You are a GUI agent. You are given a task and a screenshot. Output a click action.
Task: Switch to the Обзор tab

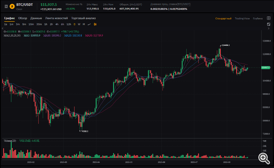pos(23,18)
